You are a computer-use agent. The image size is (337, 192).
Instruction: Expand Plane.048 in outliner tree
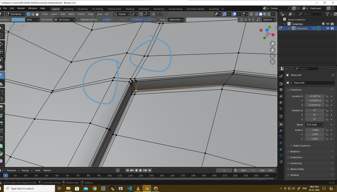[289, 28]
